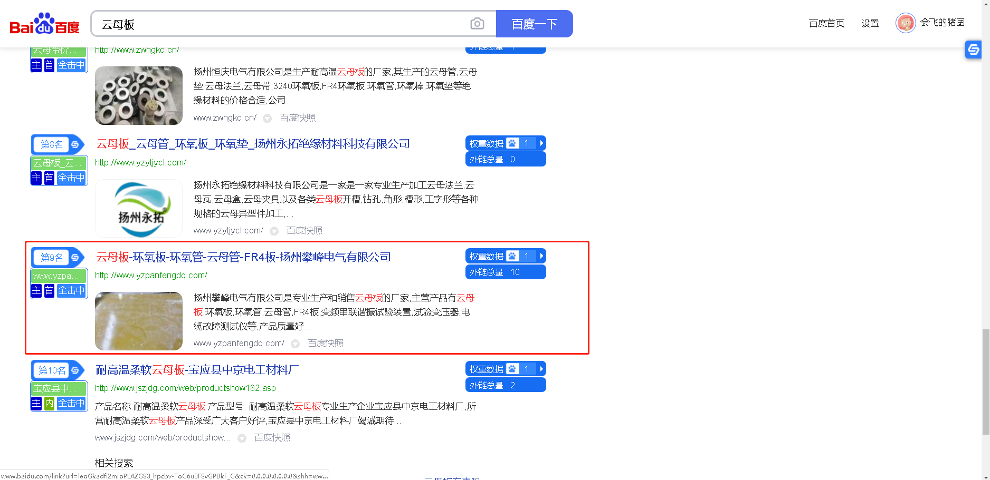This screenshot has width=990, height=480.
Task: Click grey URL www.yzytjycl.com/
Action: pos(229,230)
